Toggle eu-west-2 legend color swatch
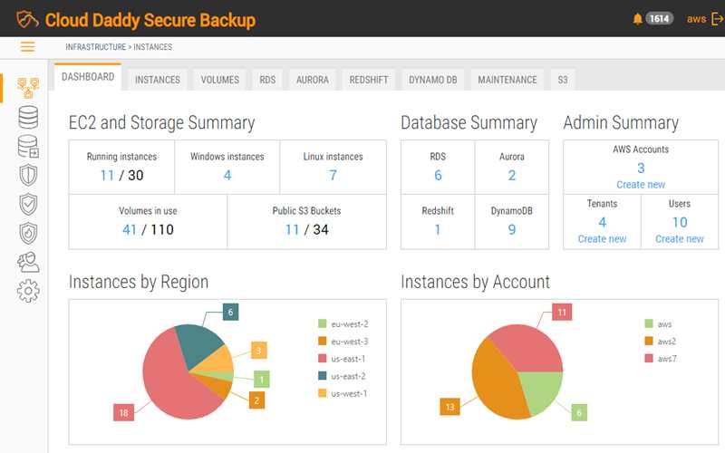Image resolution: width=725 pixels, height=453 pixels. pos(323,323)
